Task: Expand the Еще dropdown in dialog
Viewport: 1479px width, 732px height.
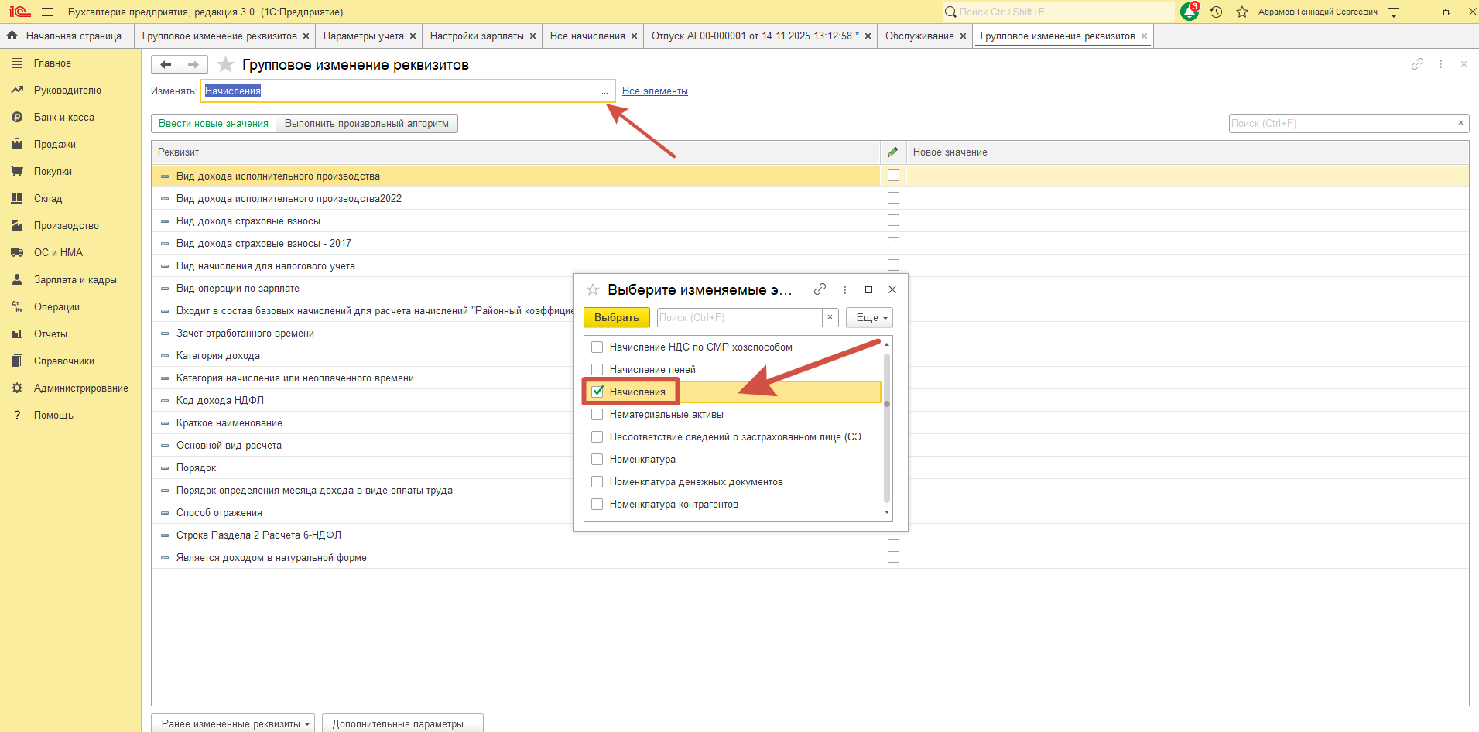Action: point(869,317)
